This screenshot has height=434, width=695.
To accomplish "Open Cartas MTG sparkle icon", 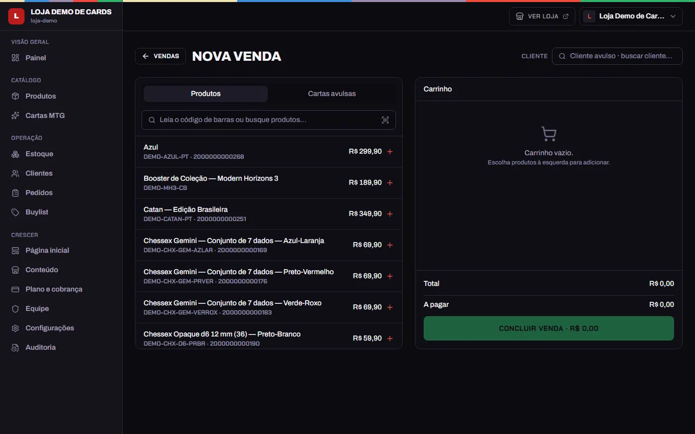I will [x=15, y=115].
